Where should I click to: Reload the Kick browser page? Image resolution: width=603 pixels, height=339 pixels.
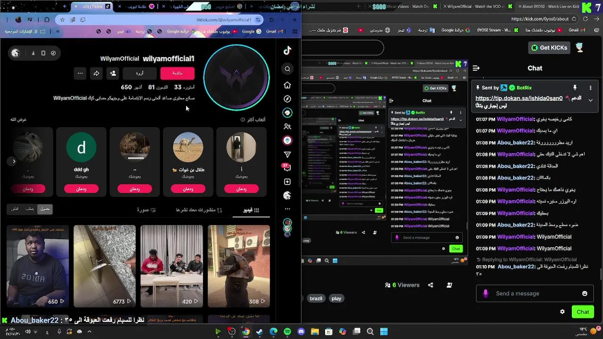[586, 19]
